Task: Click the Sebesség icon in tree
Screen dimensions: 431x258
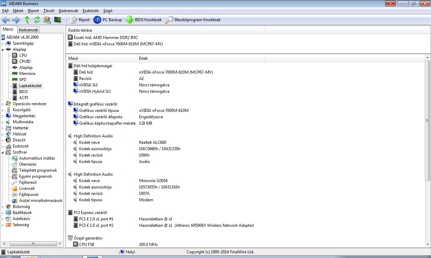Action: (x=8, y=225)
